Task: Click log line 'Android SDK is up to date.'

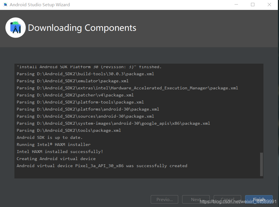Action: 50,137
